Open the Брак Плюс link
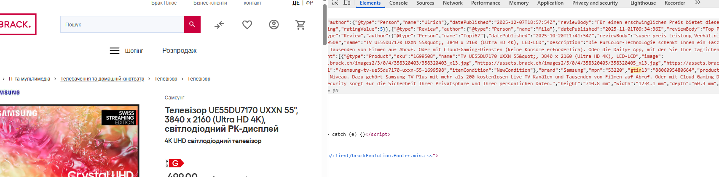Viewport: 719px width, 177px height. click(x=164, y=3)
